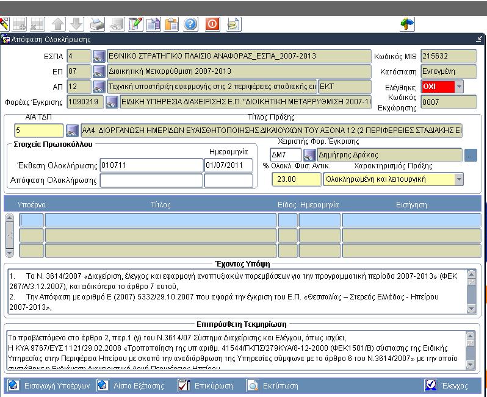The height and width of the screenshot is (397, 487).
Task: Click up arrow of Έχοντας Υπόψη scrollbar
Action: click(471, 274)
